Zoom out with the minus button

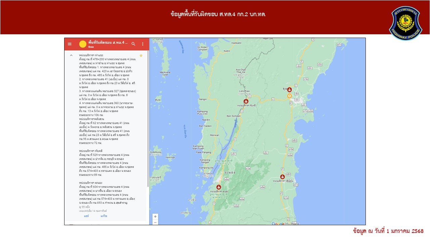pos(155,223)
